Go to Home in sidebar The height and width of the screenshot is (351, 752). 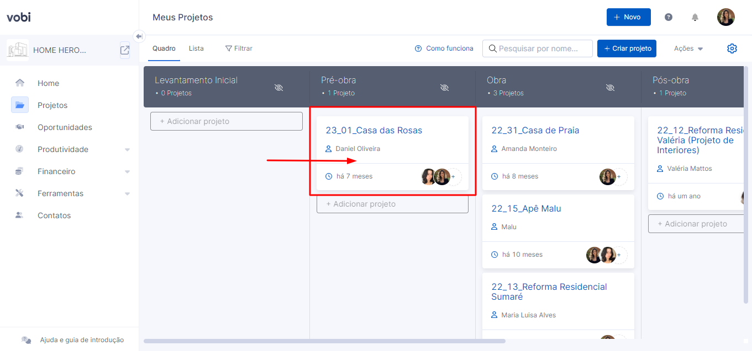48,83
